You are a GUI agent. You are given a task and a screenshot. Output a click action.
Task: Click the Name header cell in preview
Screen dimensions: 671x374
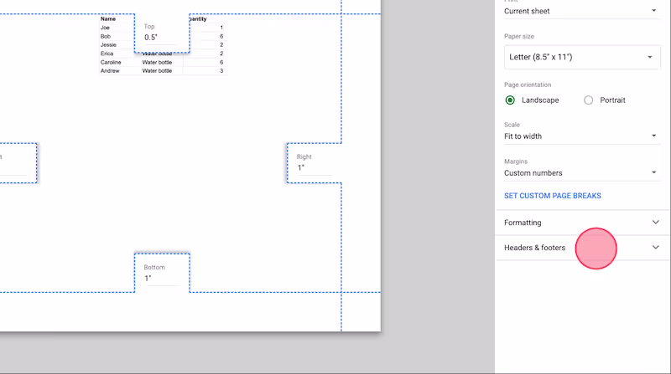tap(108, 18)
